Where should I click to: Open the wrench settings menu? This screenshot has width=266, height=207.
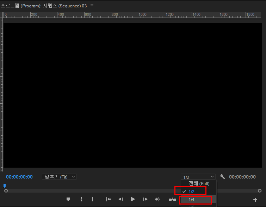coord(222,176)
